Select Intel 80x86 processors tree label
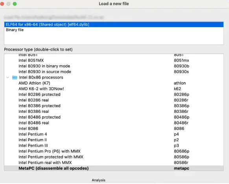Image resolution: width=229 pixels, height=184 pixels. click(41, 77)
